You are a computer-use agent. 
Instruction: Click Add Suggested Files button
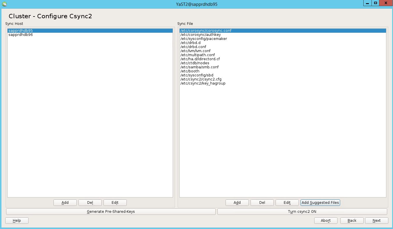click(x=320, y=203)
